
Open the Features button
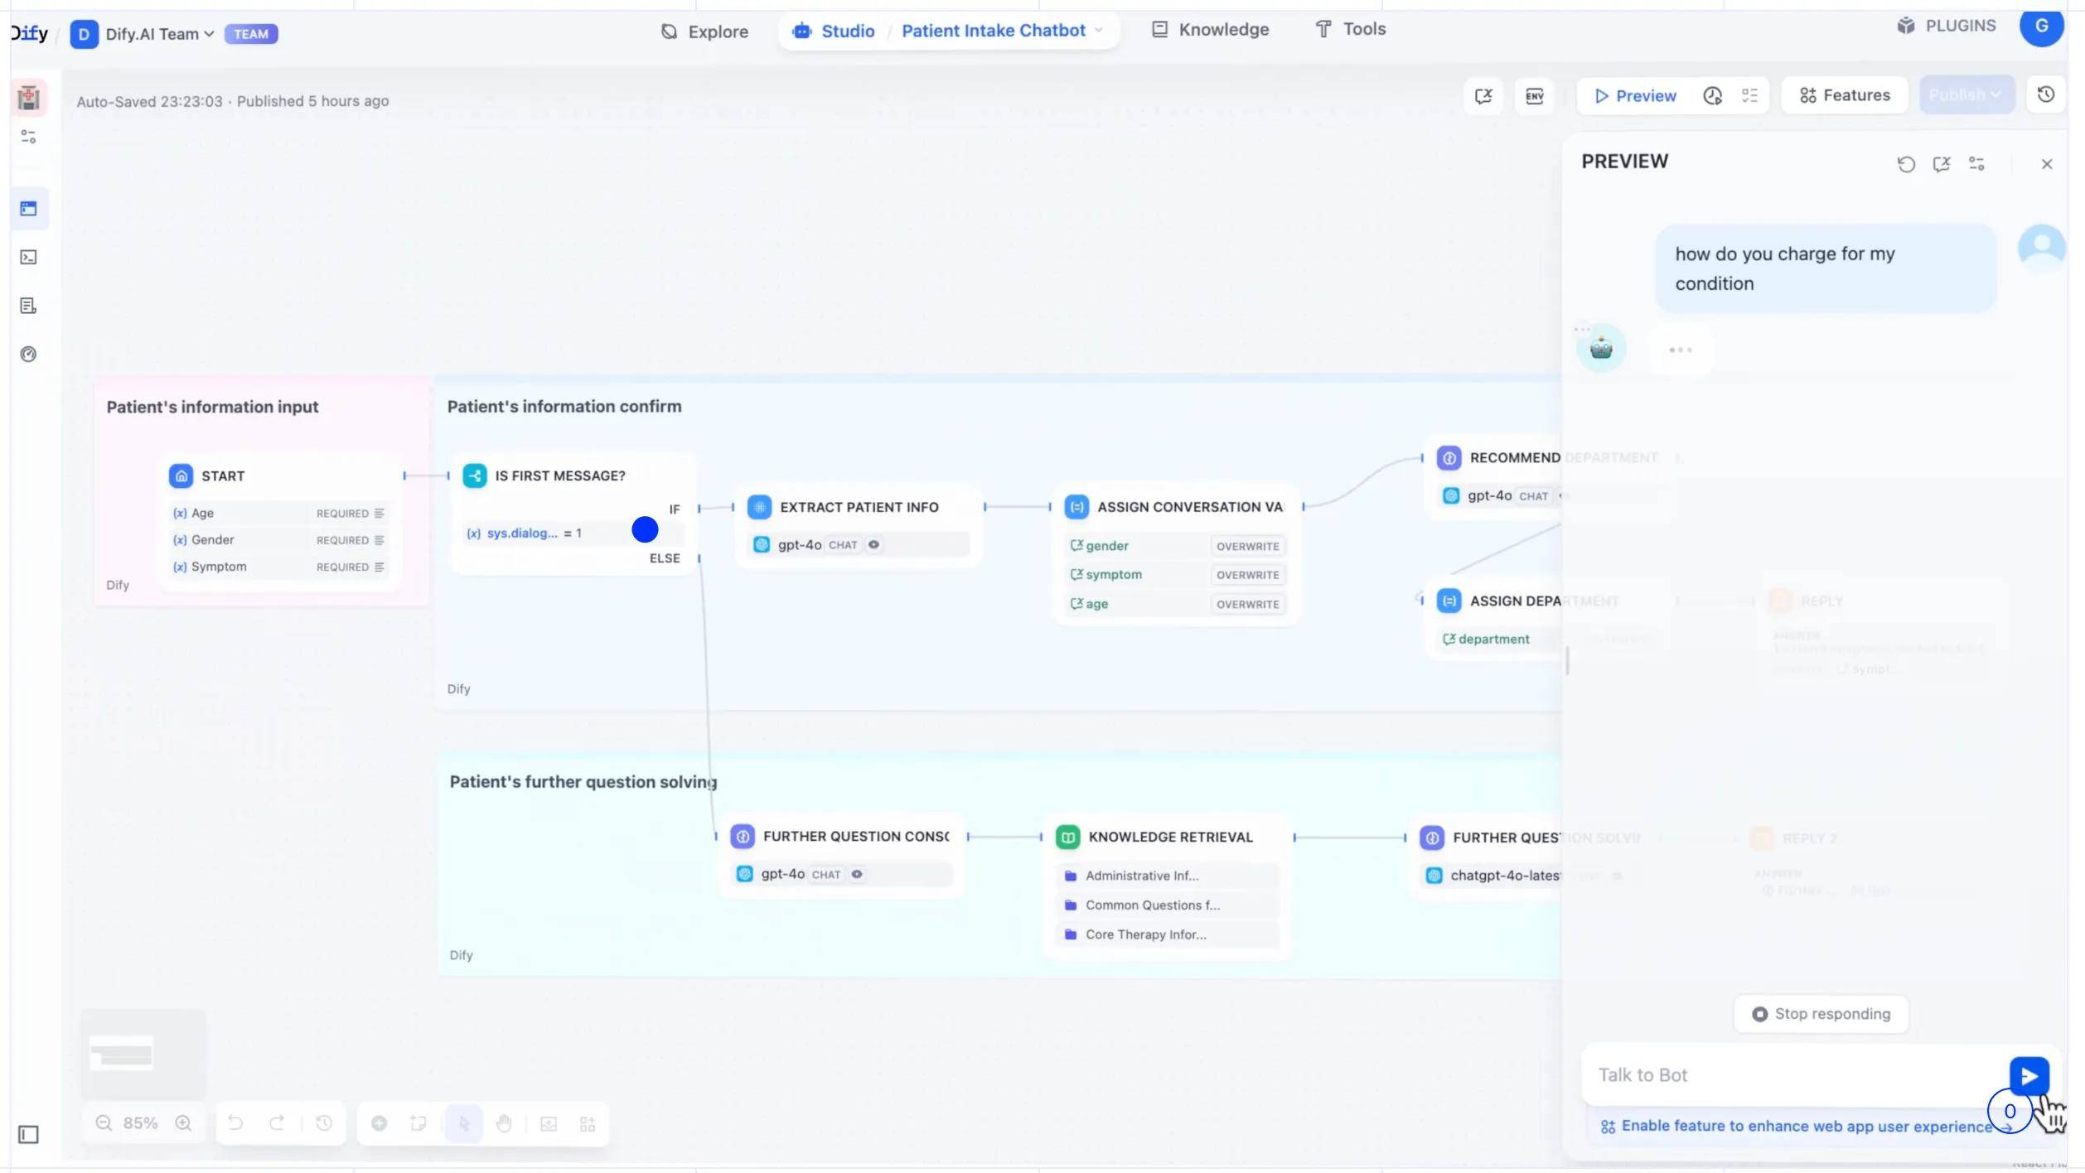tap(1844, 96)
